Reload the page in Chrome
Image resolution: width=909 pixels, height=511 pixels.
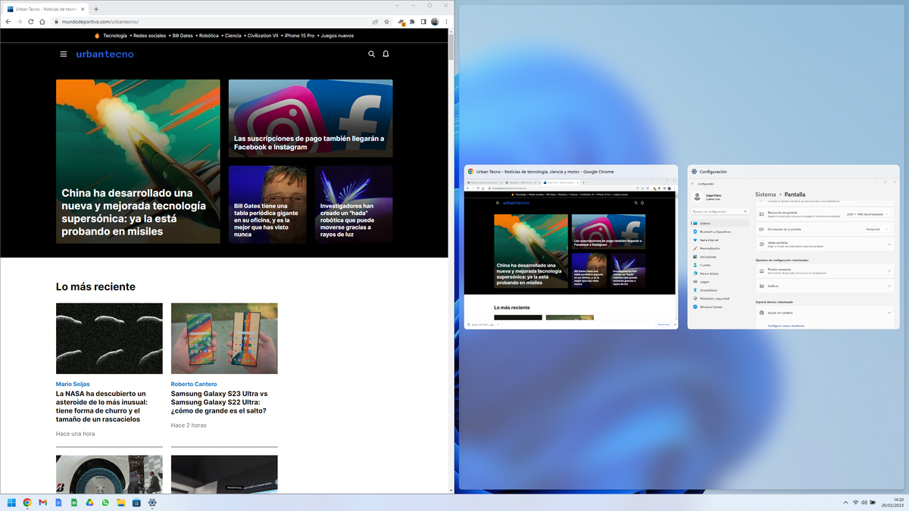click(31, 21)
